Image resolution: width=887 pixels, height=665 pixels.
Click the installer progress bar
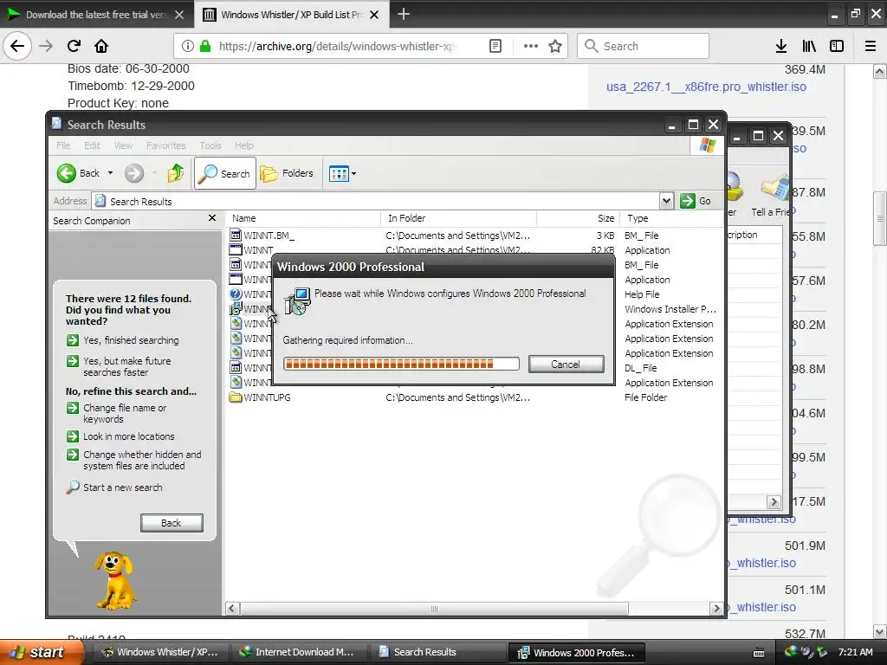(x=401, y=364)
